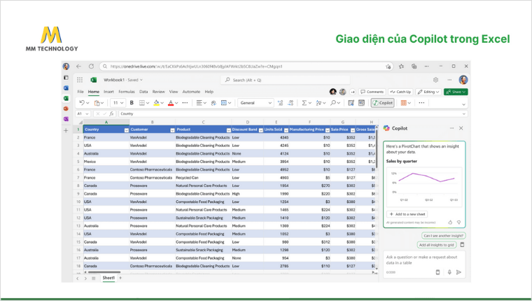Image resolution: width=532 pixels, height=301 pixels.
Task: Click the browser back arrow
Action: click(x=78, y=66)
